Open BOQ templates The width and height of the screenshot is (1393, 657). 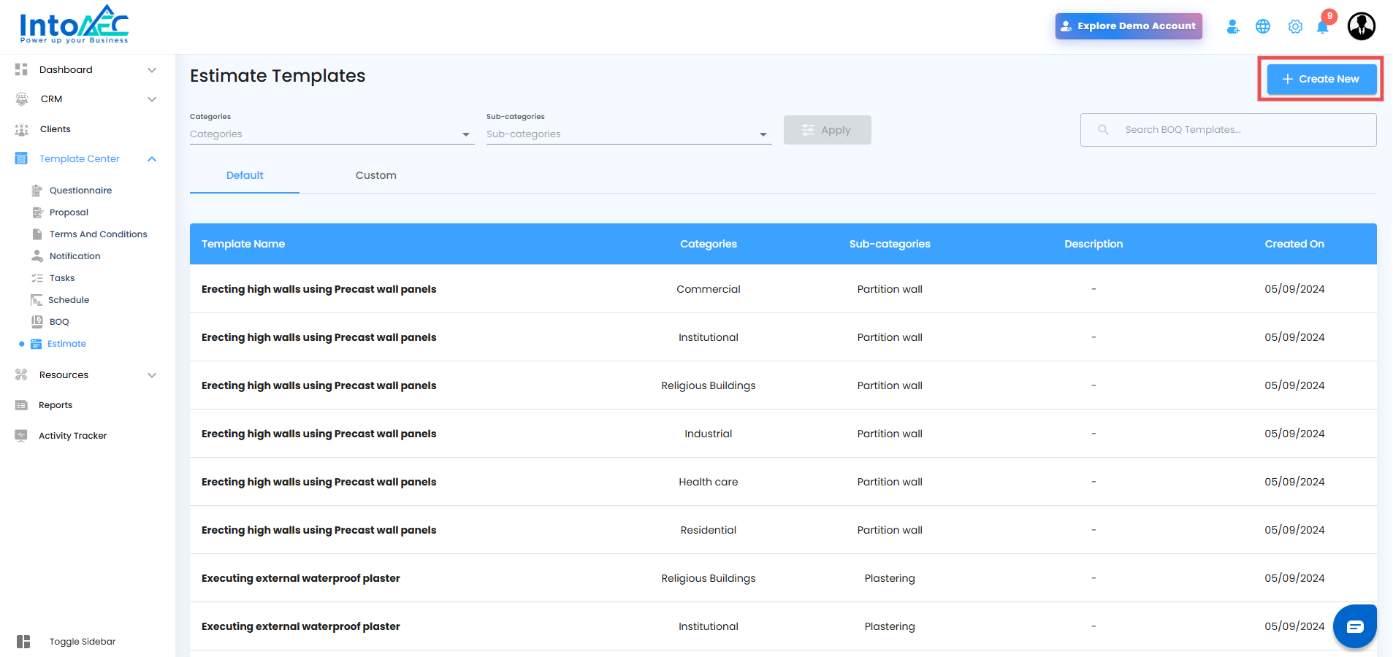[x=59, y=322]
